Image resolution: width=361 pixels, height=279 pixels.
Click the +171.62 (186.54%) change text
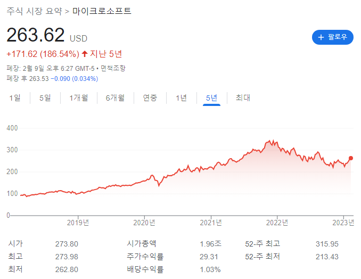click(43, 54)
